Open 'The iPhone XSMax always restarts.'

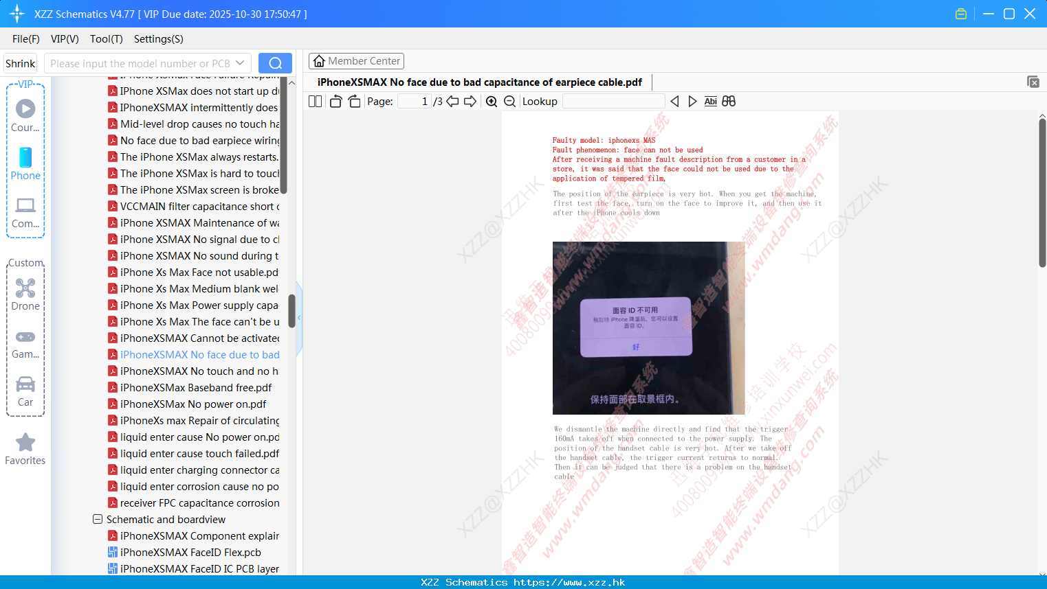[x=199, y=157]
